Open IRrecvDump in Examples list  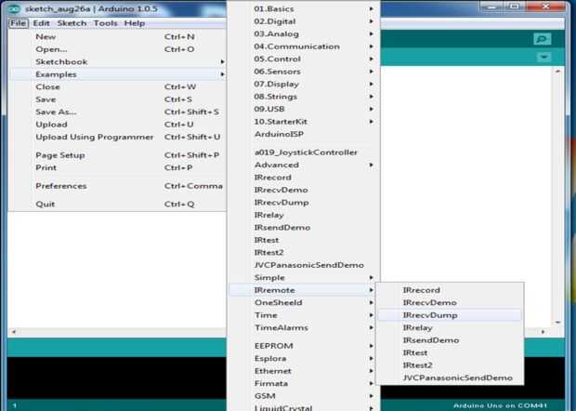click(x=304, y=202)
